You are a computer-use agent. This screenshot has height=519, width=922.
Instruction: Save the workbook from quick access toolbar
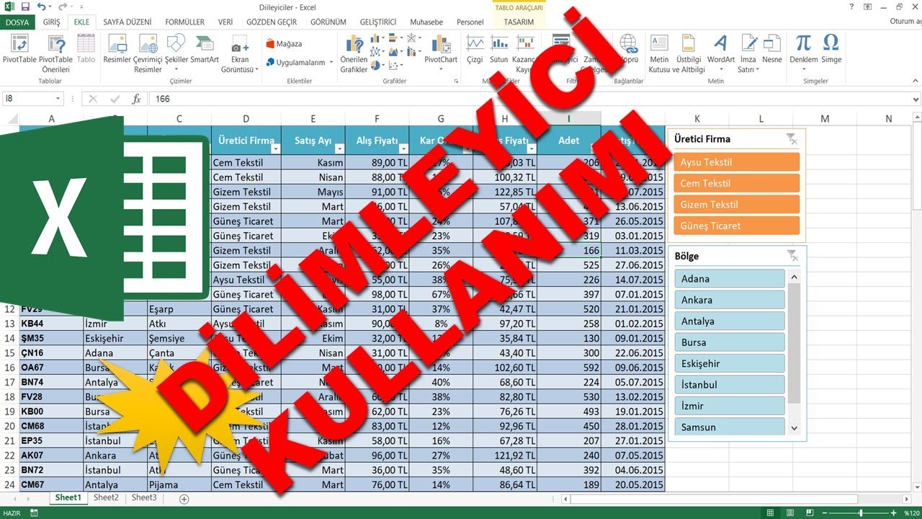click(x=25, y=7)
